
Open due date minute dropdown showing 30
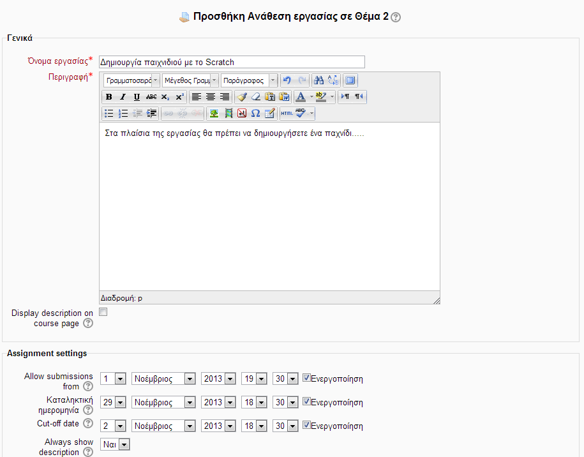coord(285,402)
